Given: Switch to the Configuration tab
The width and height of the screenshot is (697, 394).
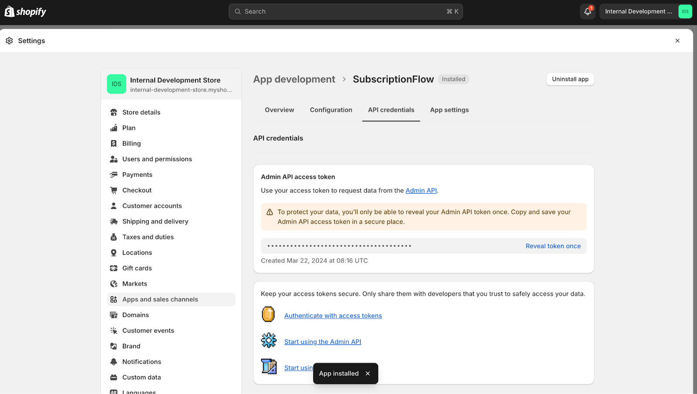Looking at the screenshot, I should pyautogui.click(x=331, y=110).
